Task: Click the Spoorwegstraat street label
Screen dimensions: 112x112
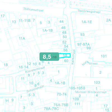Action: pos(89,11)
